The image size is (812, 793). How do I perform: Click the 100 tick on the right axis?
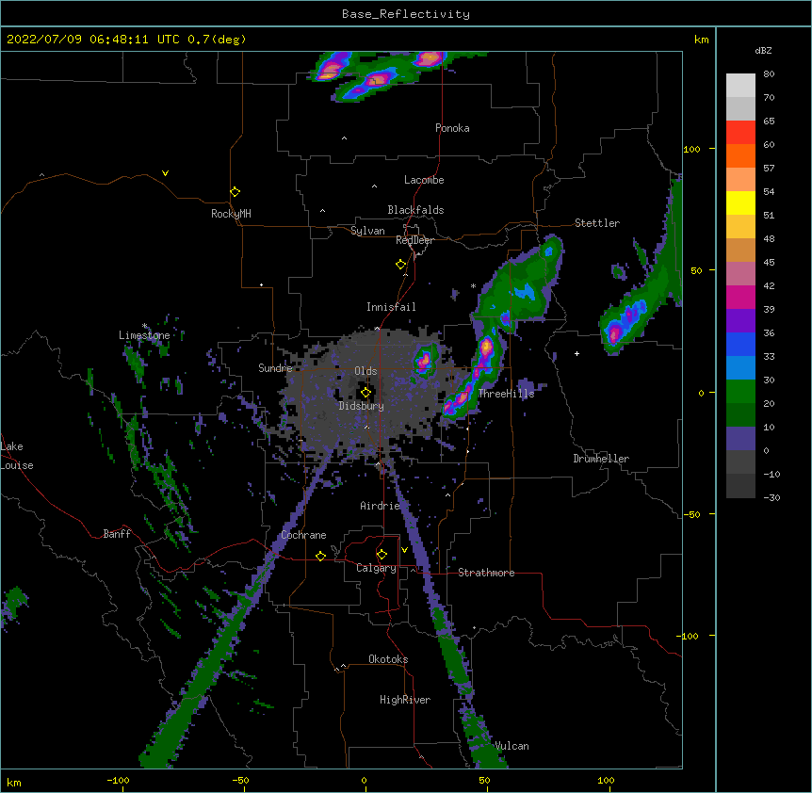coord(691,149)
